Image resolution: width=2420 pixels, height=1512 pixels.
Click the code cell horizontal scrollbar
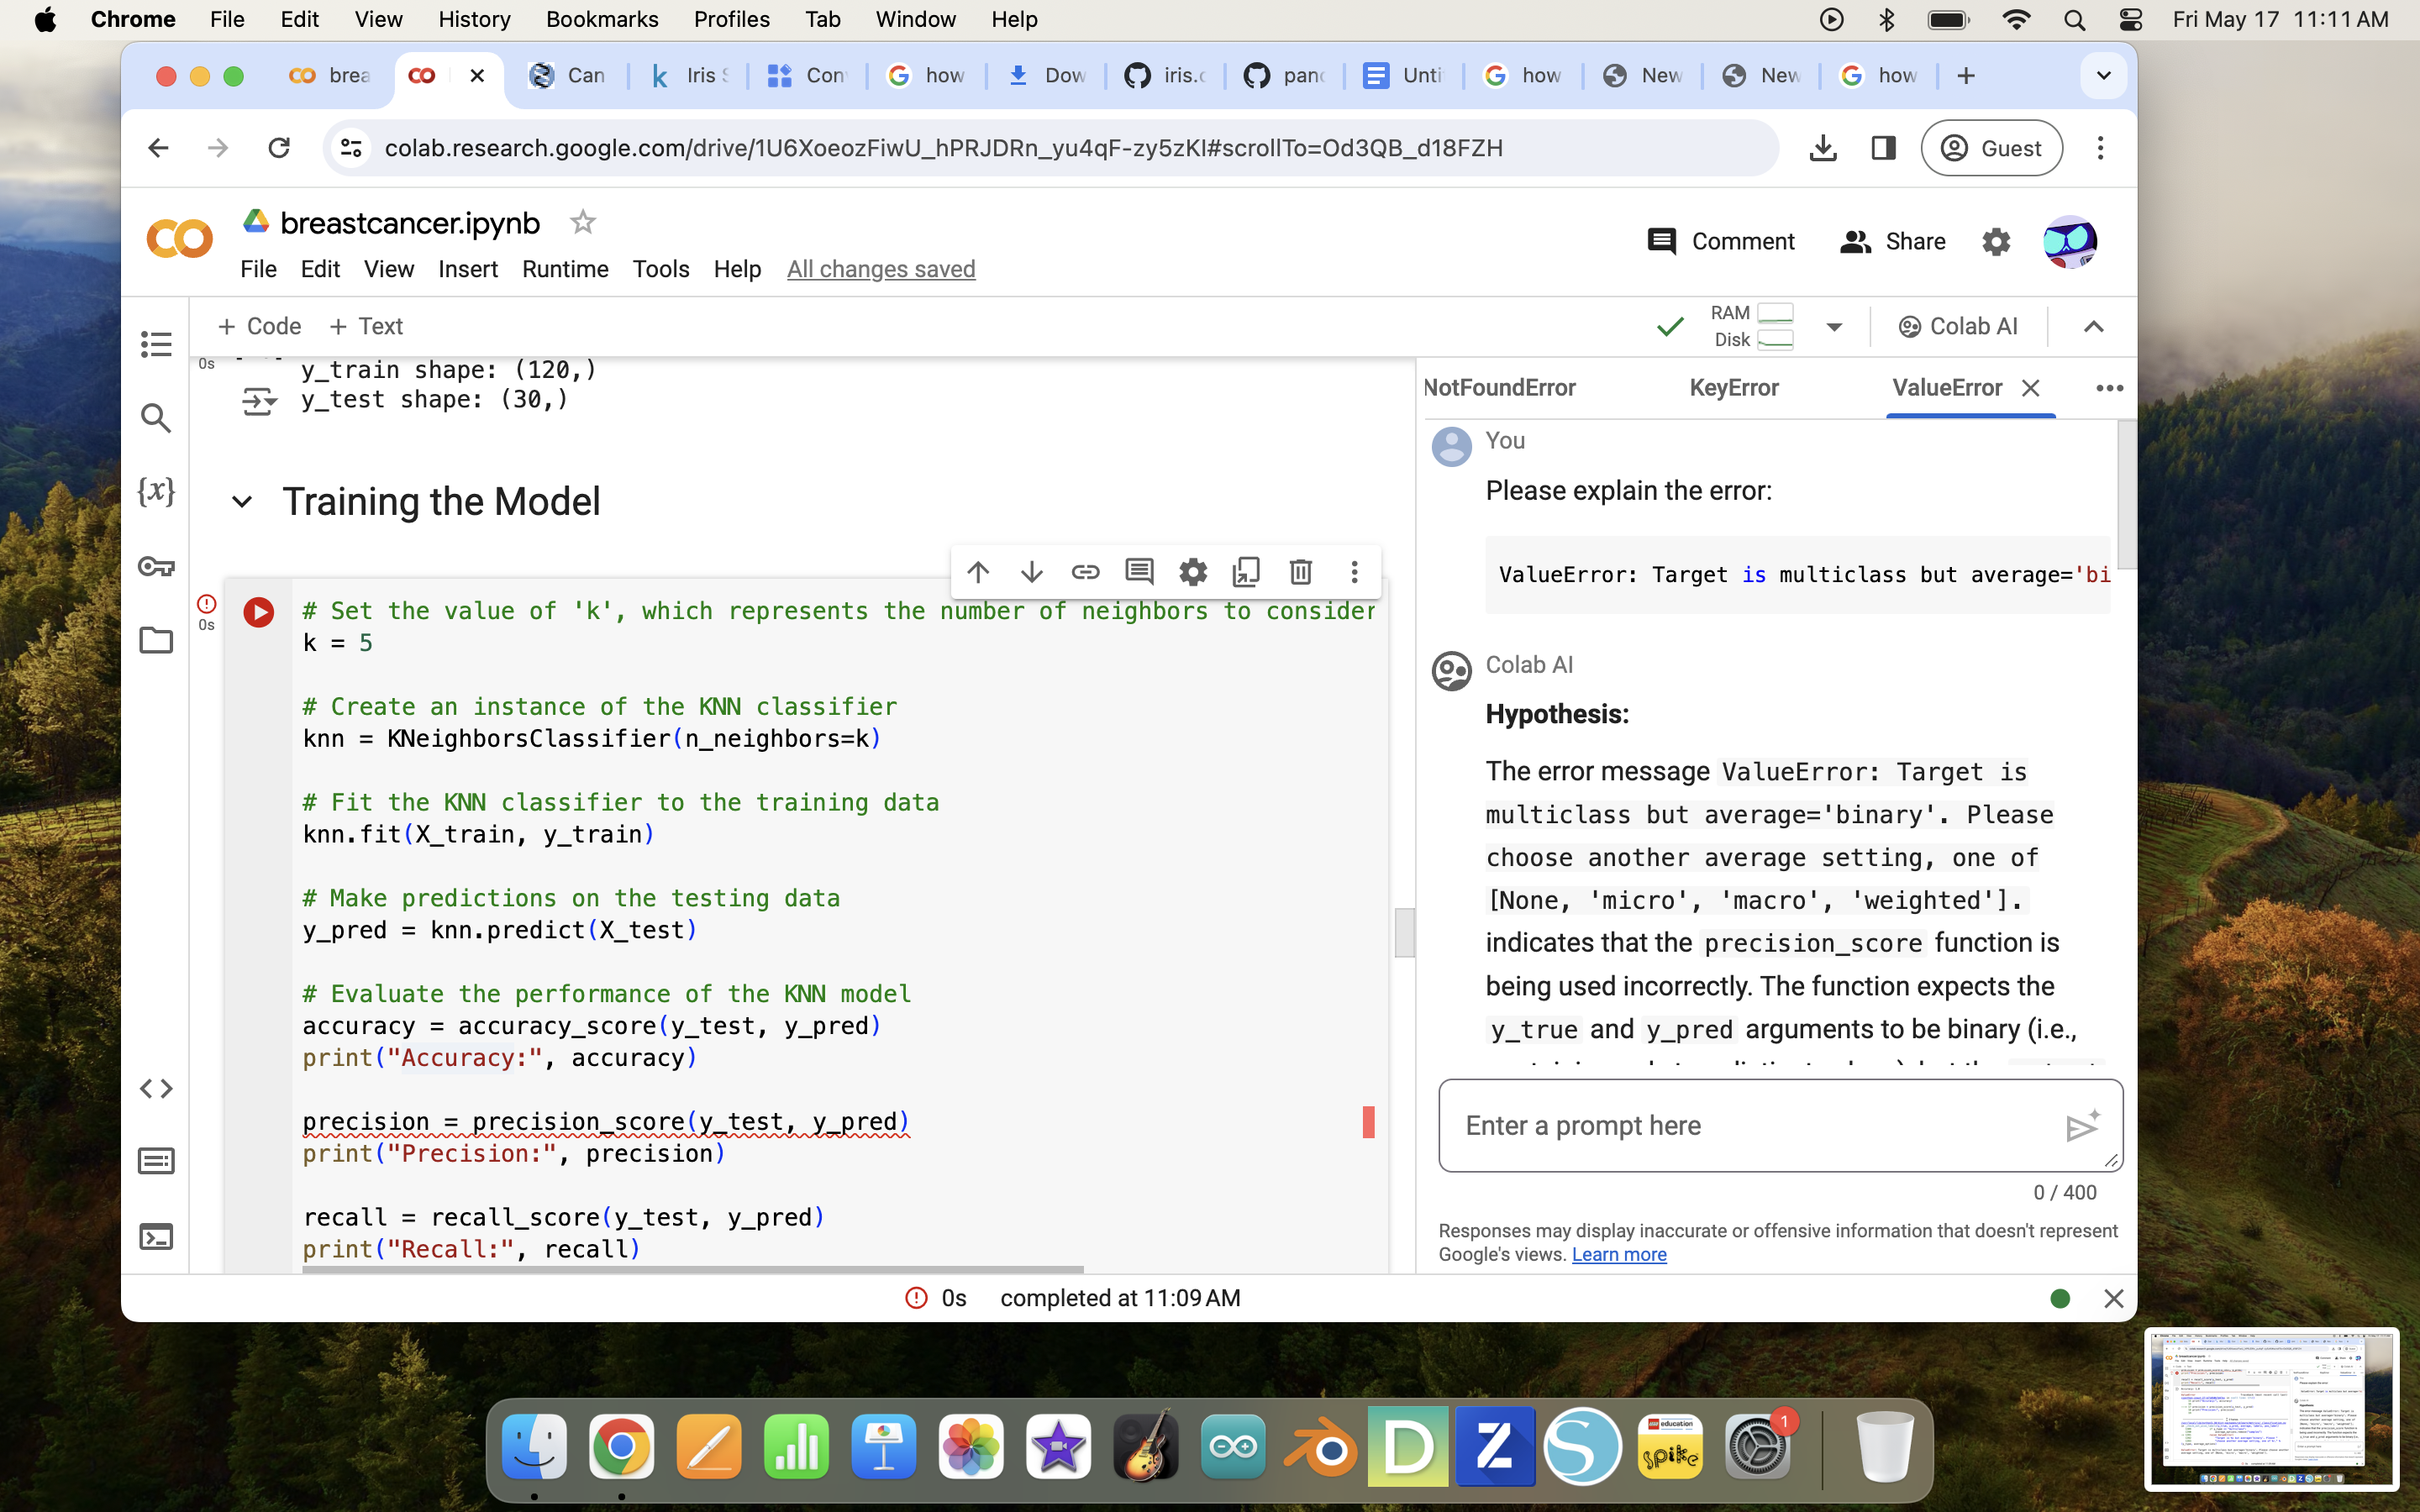click(693, 1269)
